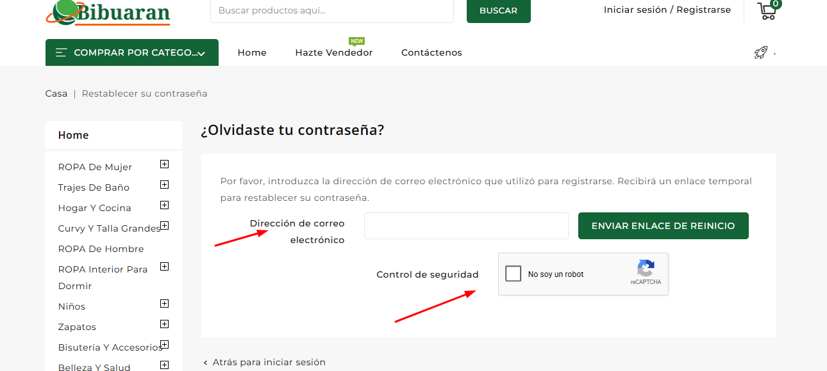Click the reCAPTCHA logo
The width and height of the screenshot is (827, 371).
coord(646,268)
